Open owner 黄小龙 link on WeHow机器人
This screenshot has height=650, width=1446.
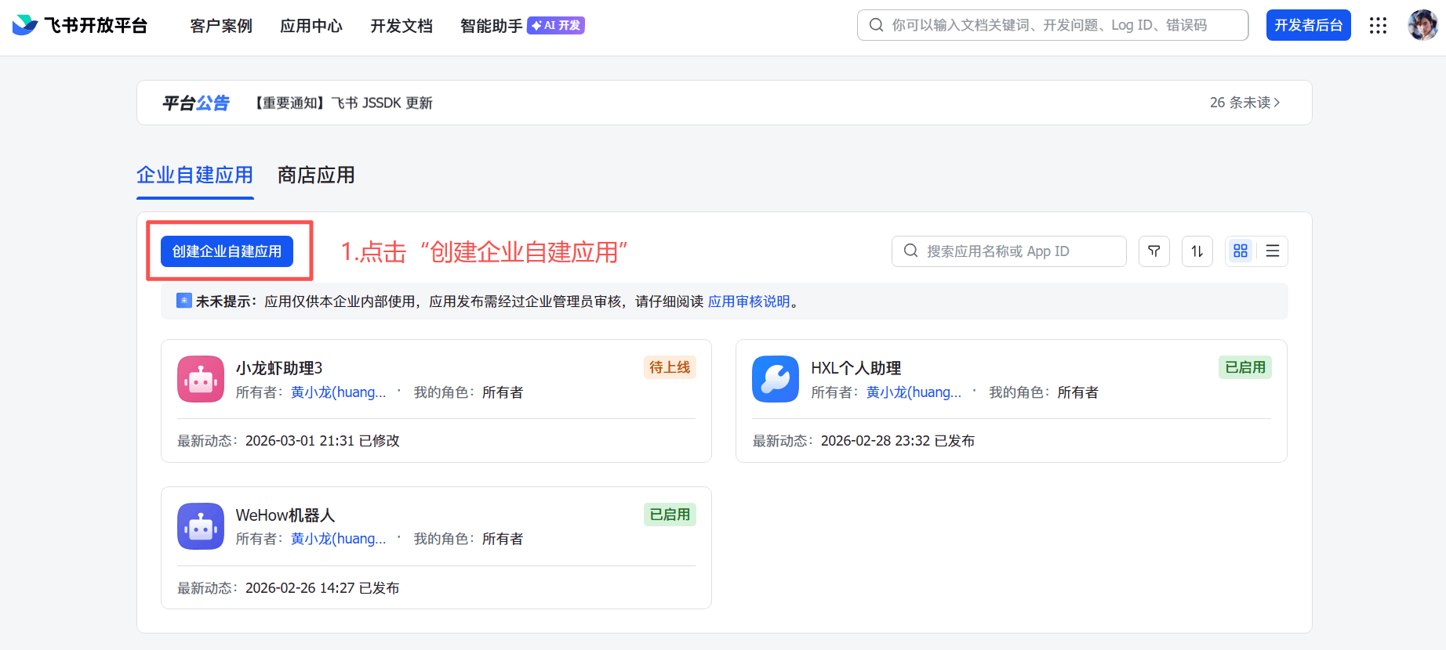pos(338,539)
